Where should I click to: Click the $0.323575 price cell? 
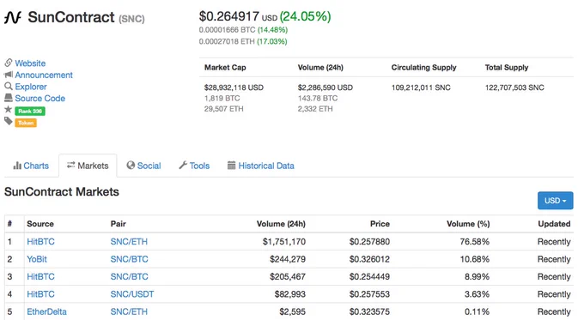click(x=369, y=311)
